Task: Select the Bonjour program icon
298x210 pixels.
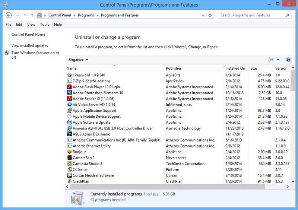Action: click(x=69, y=152)
